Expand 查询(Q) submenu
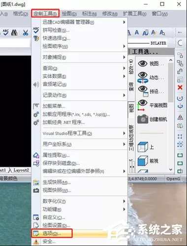The height and width of the screenshot is (246, 187). pyautogui.click(x=79, y=68)
